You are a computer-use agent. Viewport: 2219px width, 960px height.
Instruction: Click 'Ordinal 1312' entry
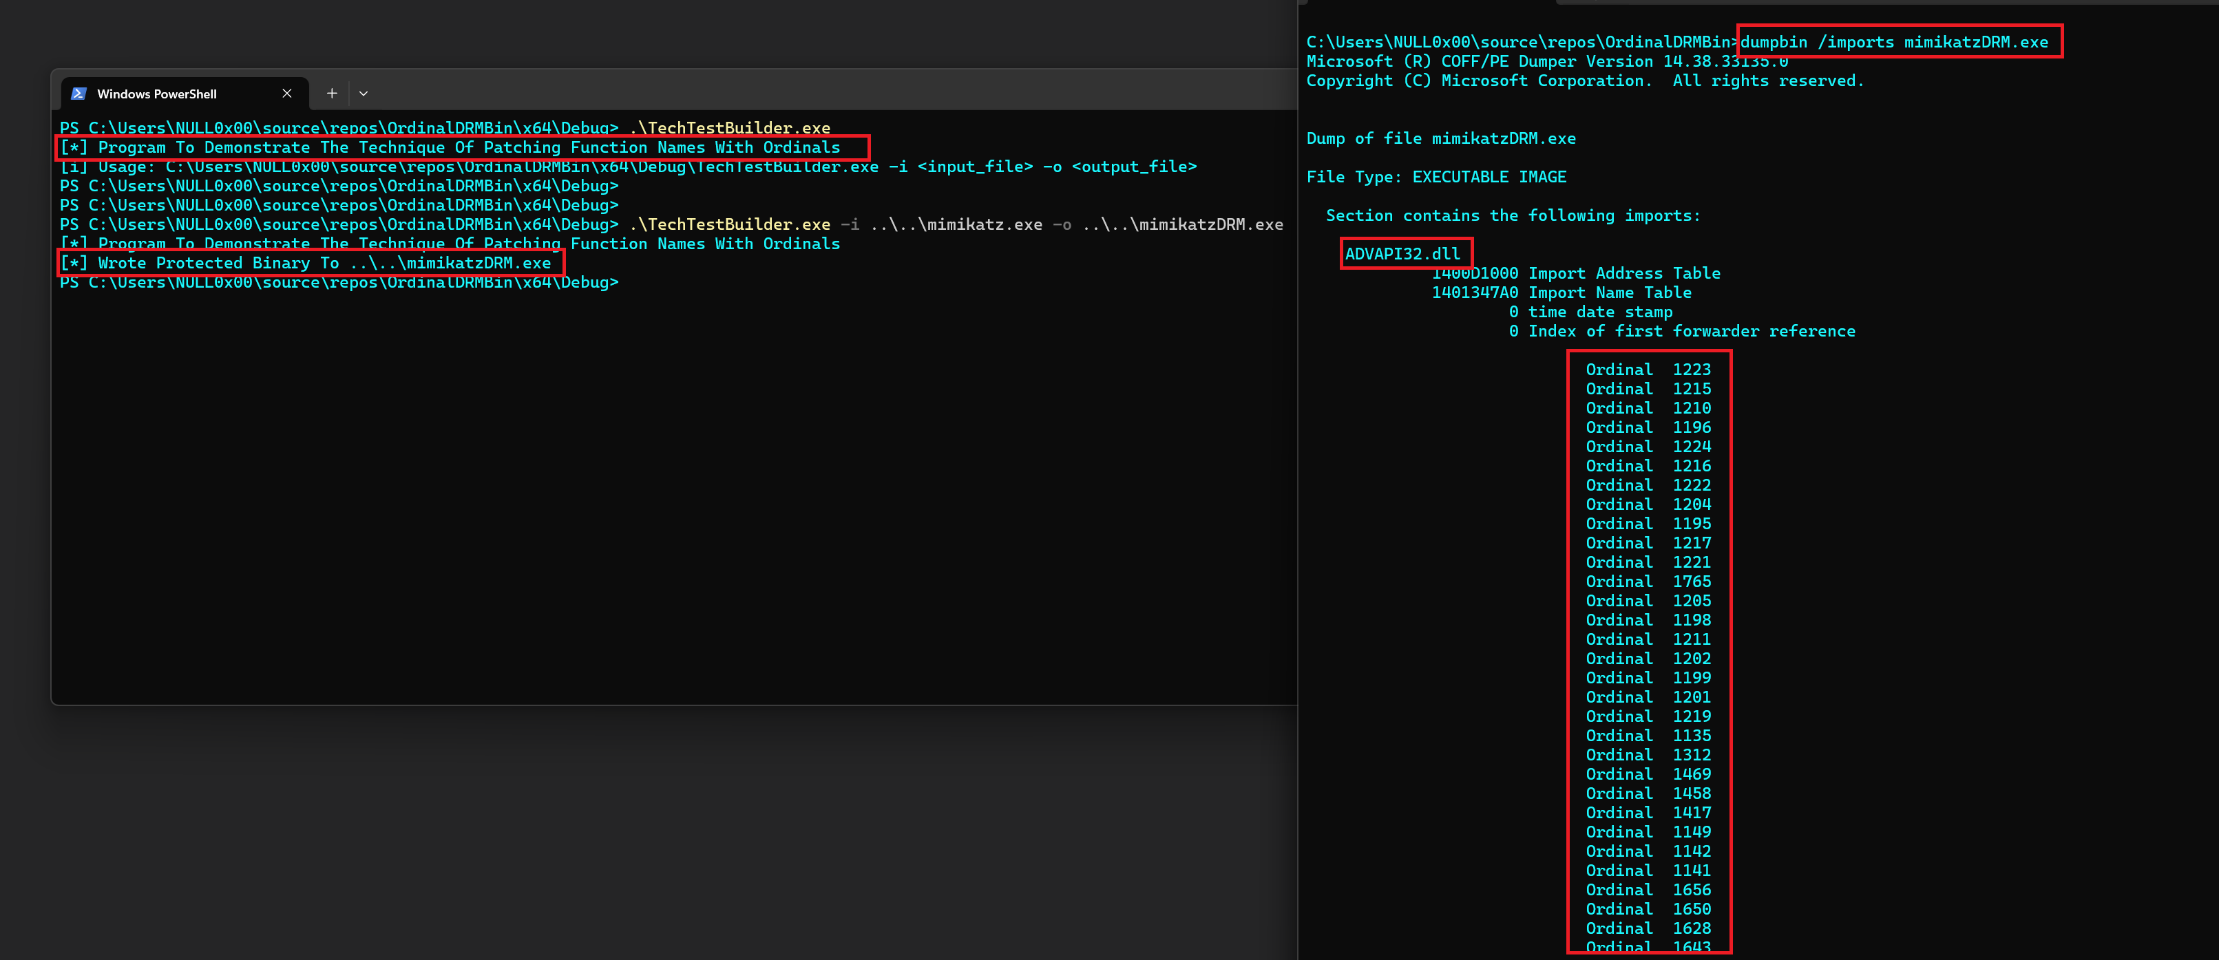(x=1649, y=755)
